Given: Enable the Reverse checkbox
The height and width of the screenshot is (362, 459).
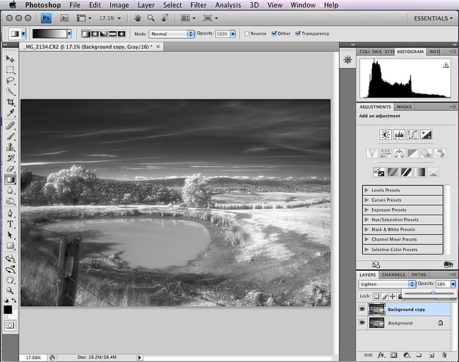Looking at the screenshot, I should pyautogui.click(x=247, y=33).
